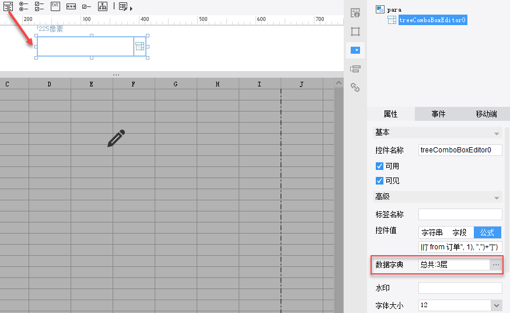Click the pencil edit icon on report grid

point(116,138)
